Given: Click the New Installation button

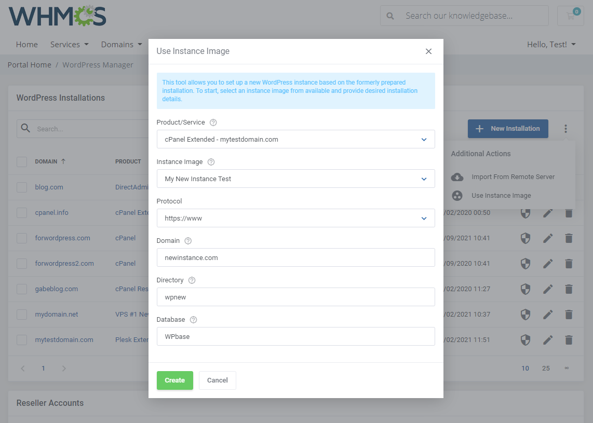Looking at the screenshot, I should pos(508,129).
